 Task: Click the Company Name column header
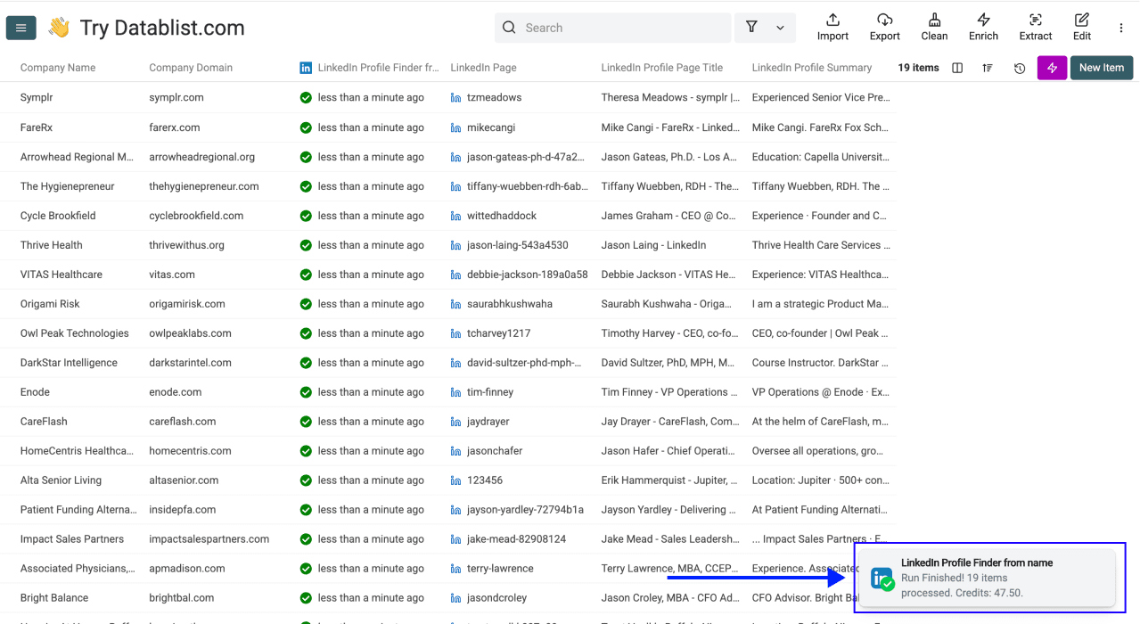[57, 67]
